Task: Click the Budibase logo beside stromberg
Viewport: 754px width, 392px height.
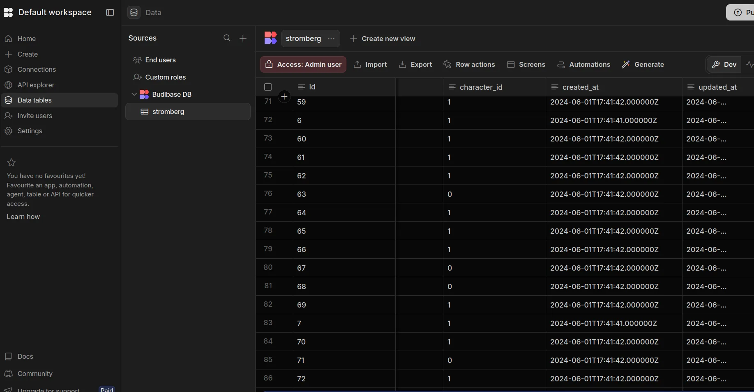Action: point(270,38)
